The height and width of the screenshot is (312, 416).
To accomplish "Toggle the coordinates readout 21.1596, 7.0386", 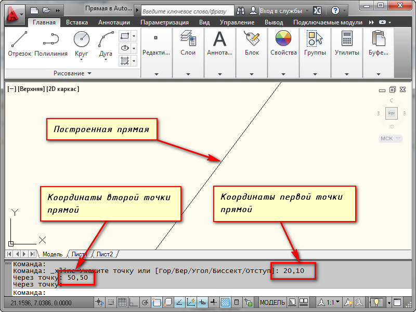I will click(x=41, y=303).
